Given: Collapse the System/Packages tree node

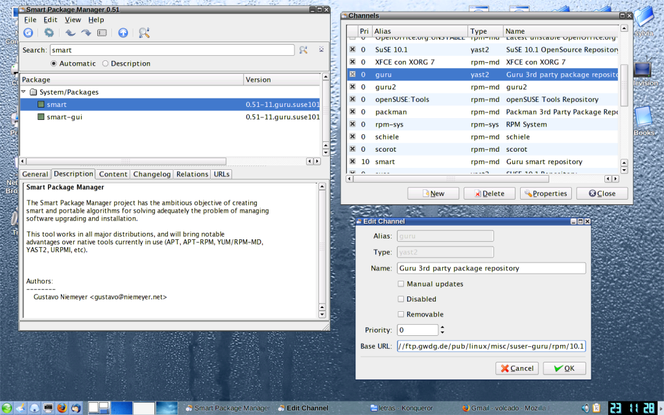Looking at the screenshot, I should 24,92.
